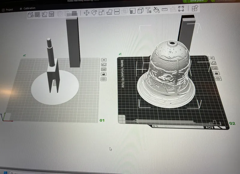Click the Arrange all objects icon
The width and height of the screenshot is (240, 174).
[x=51, y=14]
